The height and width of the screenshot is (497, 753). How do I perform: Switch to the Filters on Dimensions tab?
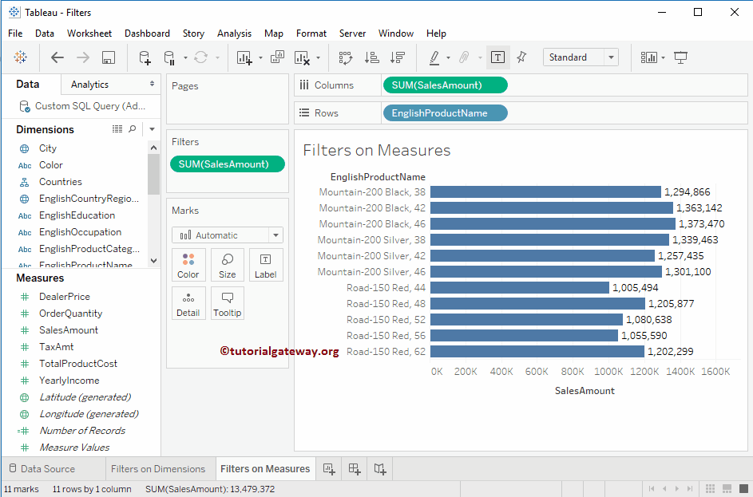[158, 469]
